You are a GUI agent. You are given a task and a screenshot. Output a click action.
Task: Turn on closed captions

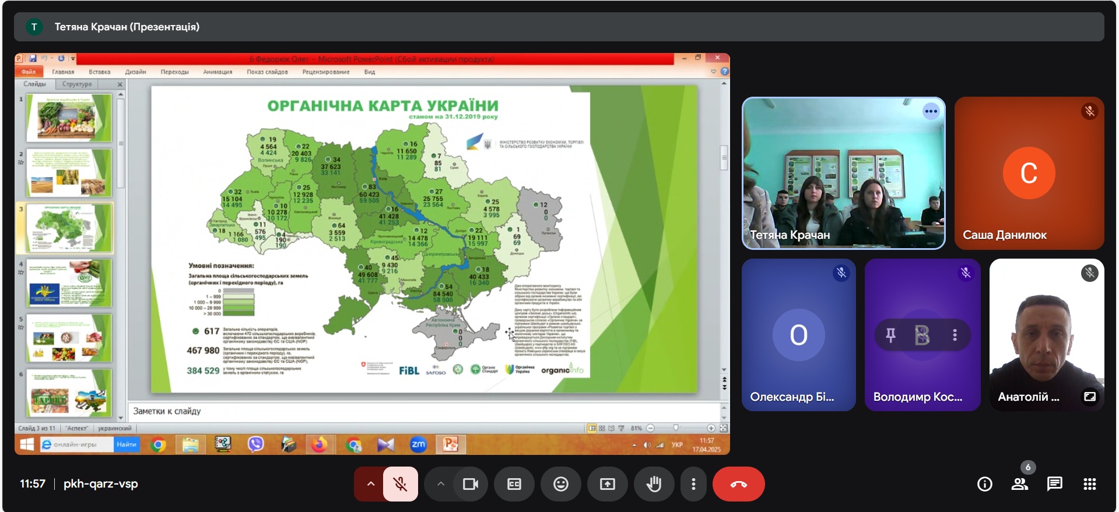click(514, 484)
